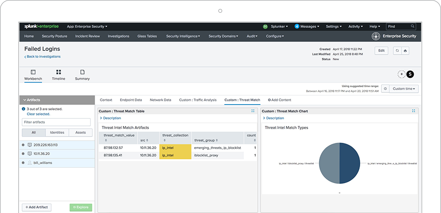Image resolution: width=441 pixels, height=213 pixels.
Task: Click the Splunk enterprise logo
Action: click(41, 26)
